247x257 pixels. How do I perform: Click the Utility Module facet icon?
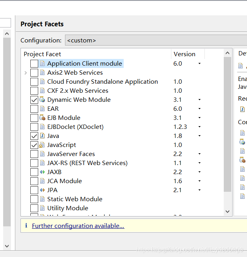coord(43,208)
